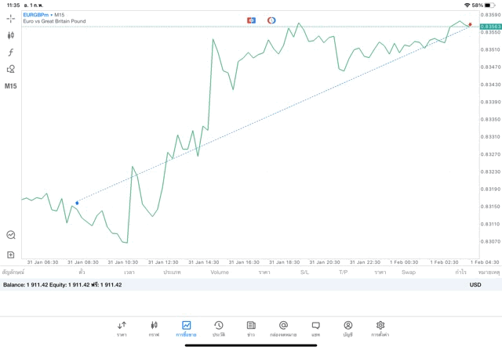Sort trades by Volume column header
The image size is (502, 350).
tap(220, 272)
